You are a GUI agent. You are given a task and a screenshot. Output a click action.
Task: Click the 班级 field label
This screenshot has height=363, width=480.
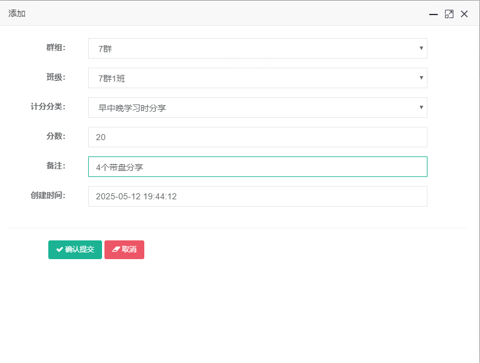(x=56, y=77)
